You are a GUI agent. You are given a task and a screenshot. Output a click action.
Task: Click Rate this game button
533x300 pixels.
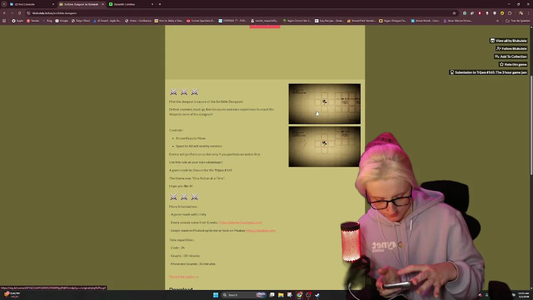(513, 65)
